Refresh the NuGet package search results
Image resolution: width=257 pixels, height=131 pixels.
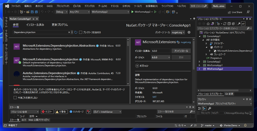[x=76, y=32]
